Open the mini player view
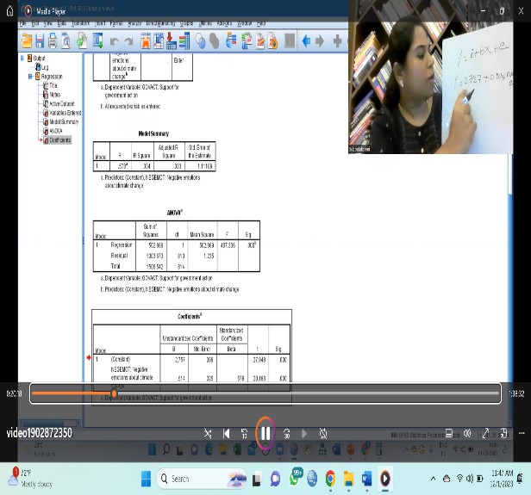The height and width of the screenshot is (495, 531). coord(503,433)
